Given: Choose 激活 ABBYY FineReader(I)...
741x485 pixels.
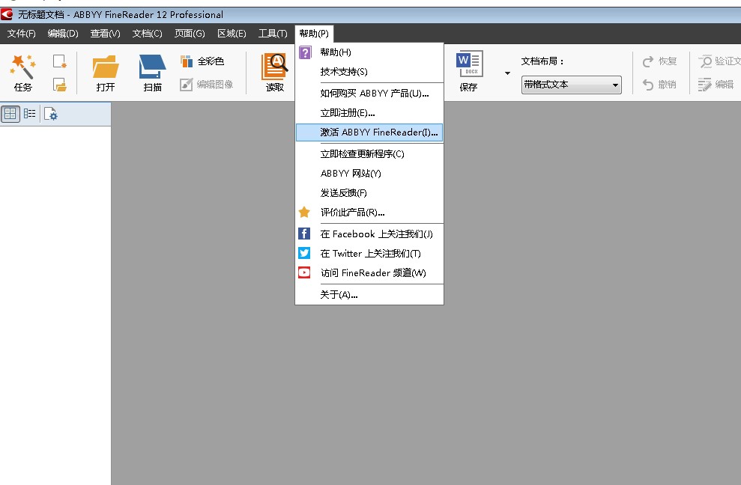Looking at the screenshot, I should click(x=369, y=132).
